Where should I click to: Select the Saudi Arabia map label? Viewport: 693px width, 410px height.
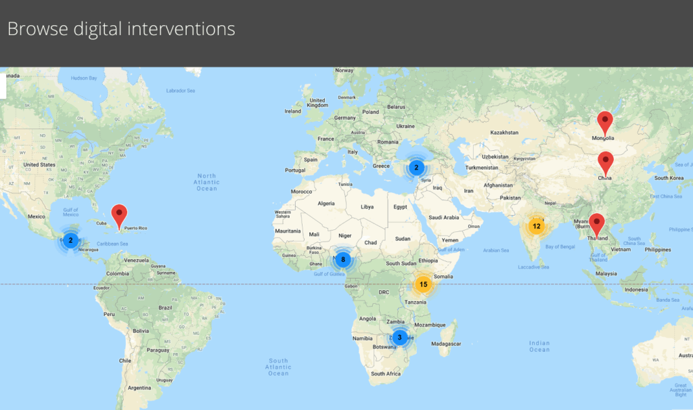(443, 217)
